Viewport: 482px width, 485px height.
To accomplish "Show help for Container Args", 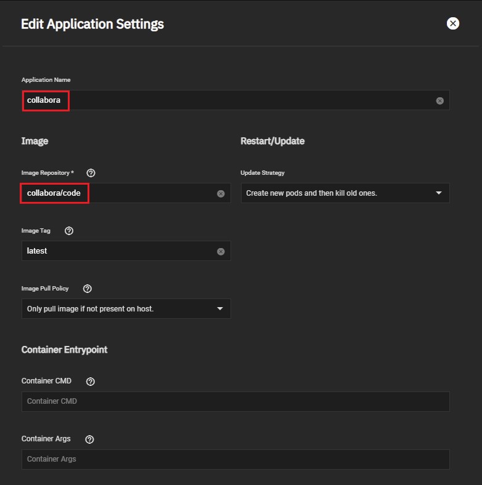I will tap(89, 439).
